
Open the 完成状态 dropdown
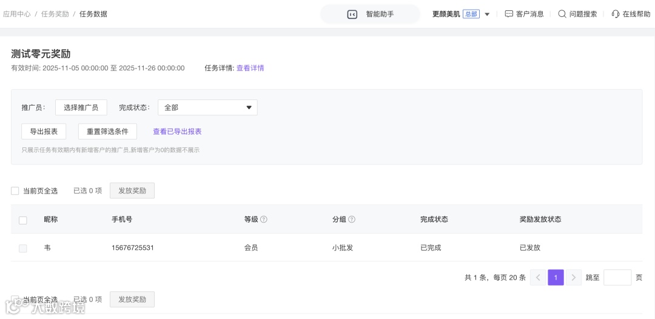click(x=207, y=107)
